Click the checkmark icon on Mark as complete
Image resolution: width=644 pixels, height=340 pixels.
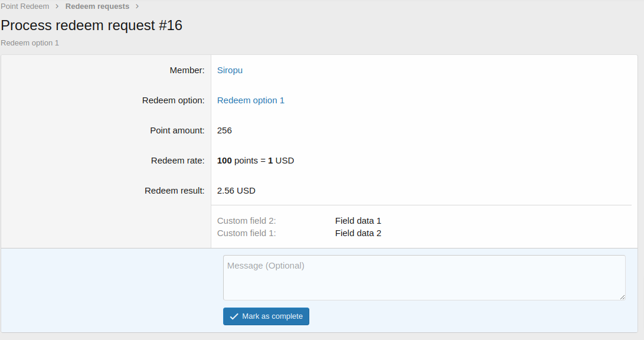(234, 316)
